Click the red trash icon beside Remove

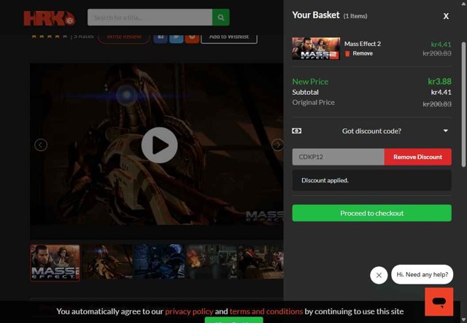tap(347, 53)
